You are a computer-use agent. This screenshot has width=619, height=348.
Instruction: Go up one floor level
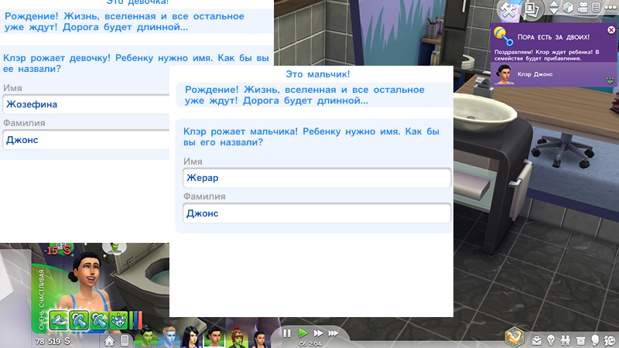point(554,4)
